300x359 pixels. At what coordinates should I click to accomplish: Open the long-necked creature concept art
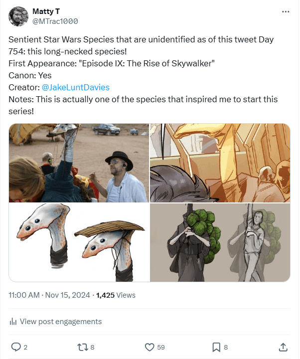click(x=79, y=242)
